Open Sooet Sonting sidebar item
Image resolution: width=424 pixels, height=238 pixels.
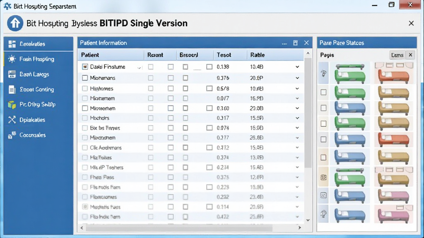pyautogui.click(x=39, y=89)
